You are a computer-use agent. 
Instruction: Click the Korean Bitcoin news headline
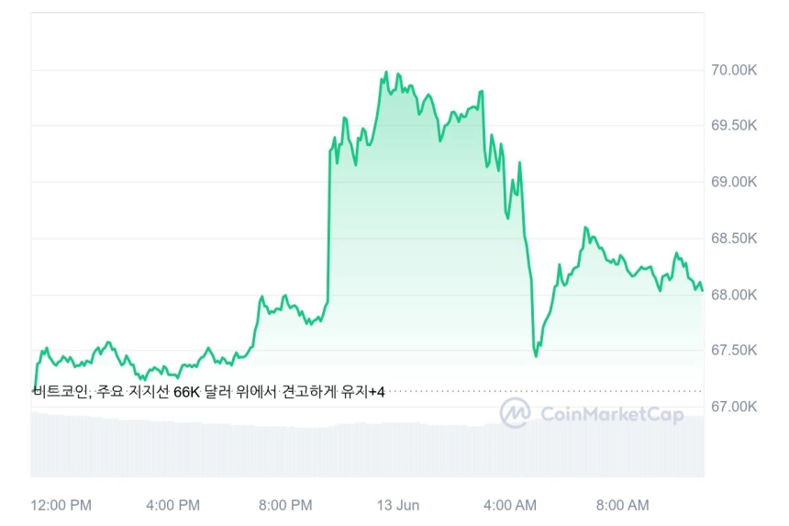(x=200, y=392)
